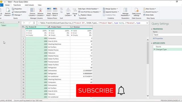
Task: Switch to the Transform tab
Action: [x=17, y=5]
